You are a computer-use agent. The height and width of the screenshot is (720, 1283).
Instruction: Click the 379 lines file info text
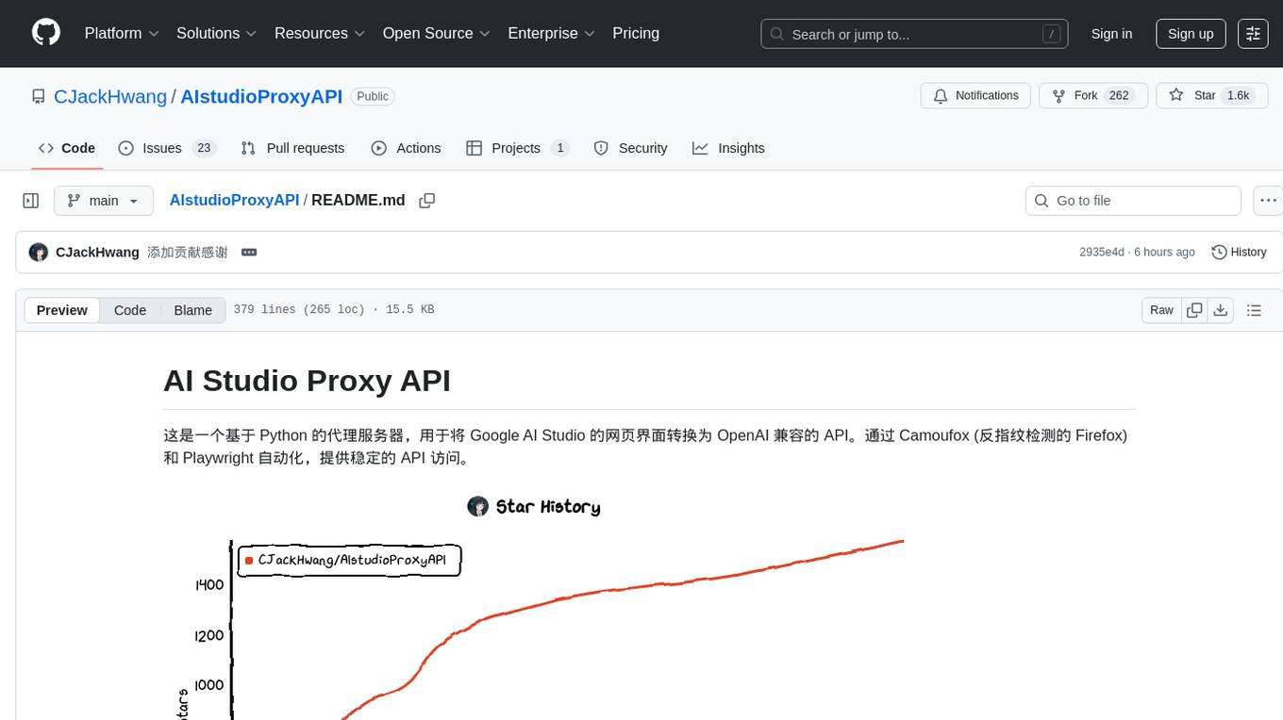(333, 310)
